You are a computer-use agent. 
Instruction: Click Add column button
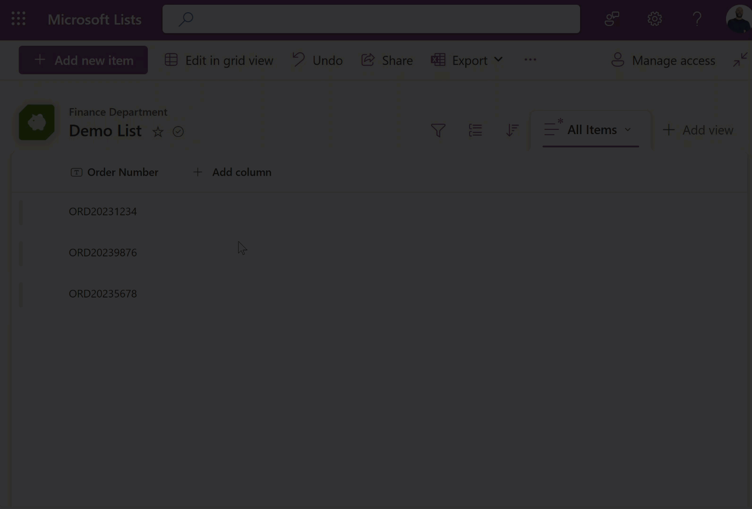pyautogui.click(x=232, y=172)
